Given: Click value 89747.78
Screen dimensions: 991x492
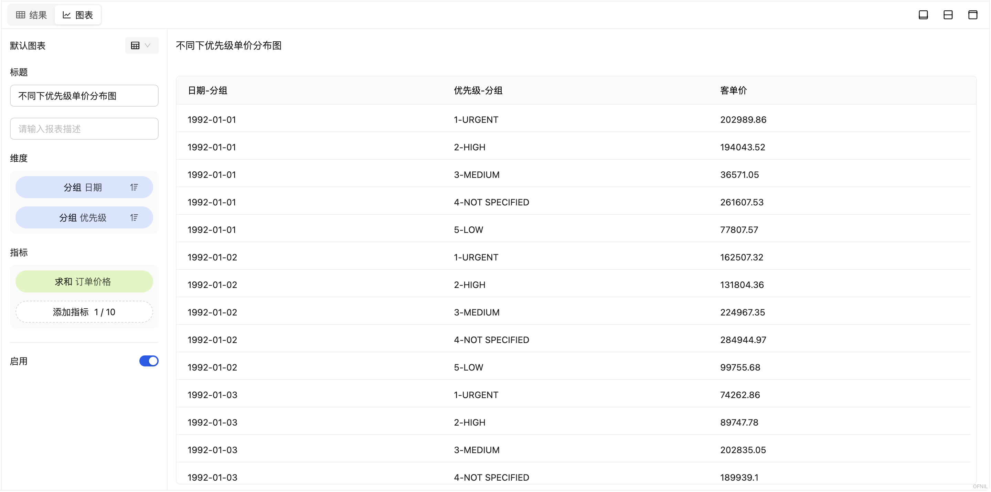Looking at the screenshot, I should 739,423.
